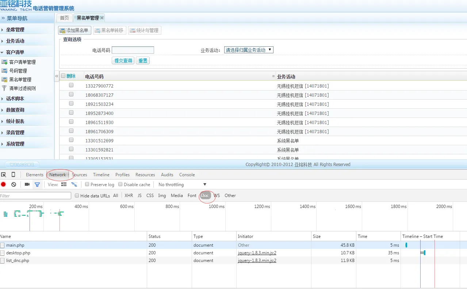Open 号码管理 in the sidebar

18,71
